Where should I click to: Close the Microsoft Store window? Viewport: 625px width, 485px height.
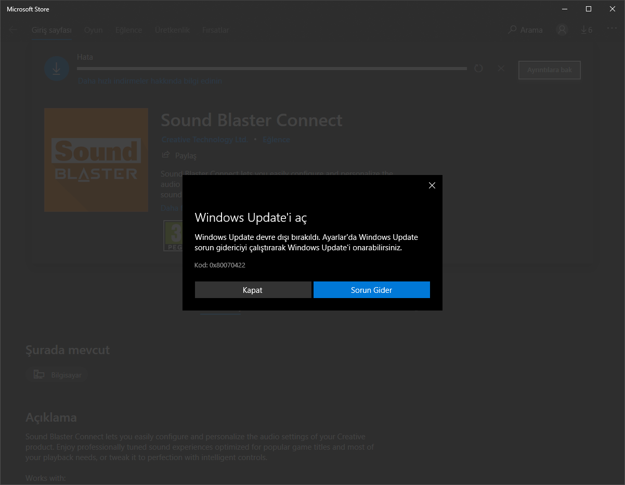(613, 9)
